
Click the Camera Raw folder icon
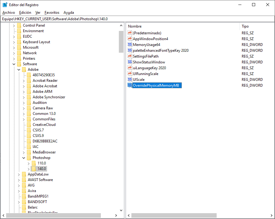29,108
